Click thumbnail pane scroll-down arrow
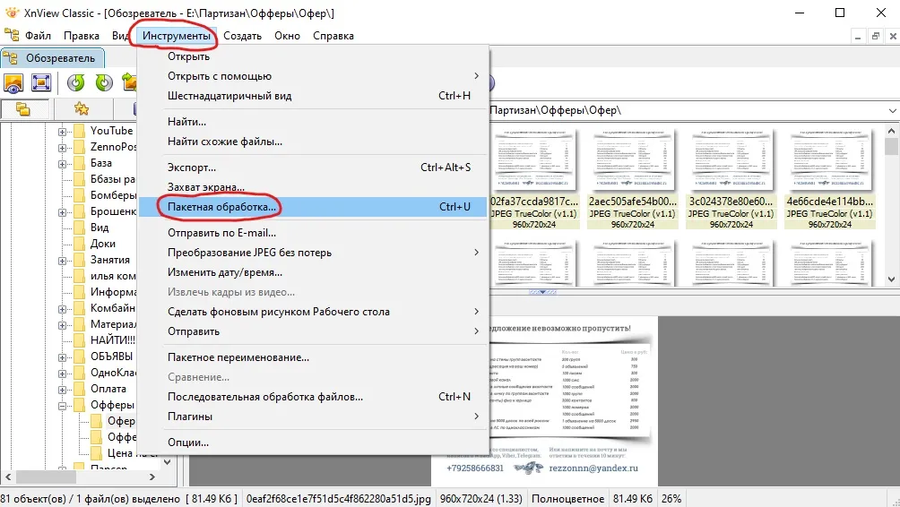 click(891, 279)
